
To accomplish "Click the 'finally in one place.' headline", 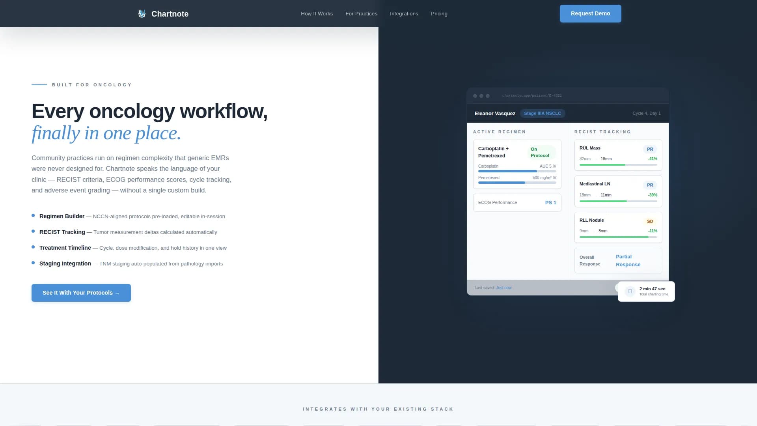I will (106, 133).
